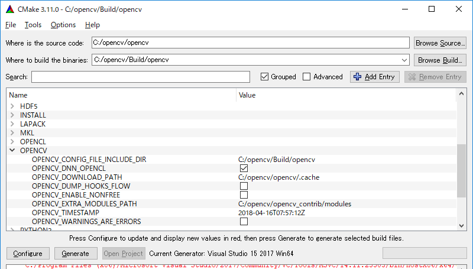Select OPENCV_EXTRA_MODULES_PATH entry name
473x269 pixels.
pos(85,204)
